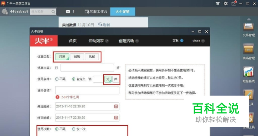Select 元 as condition unit
Screen dimensions: 258x136
(x=108, y=79)
